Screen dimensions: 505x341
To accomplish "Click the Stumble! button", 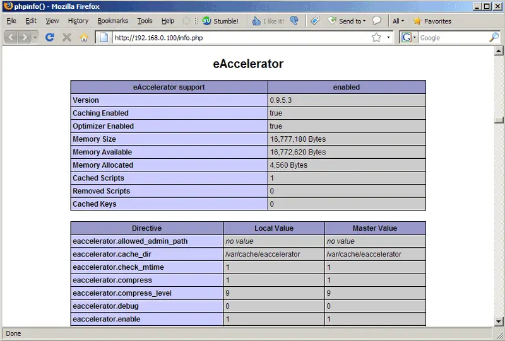I will (220, 21).
